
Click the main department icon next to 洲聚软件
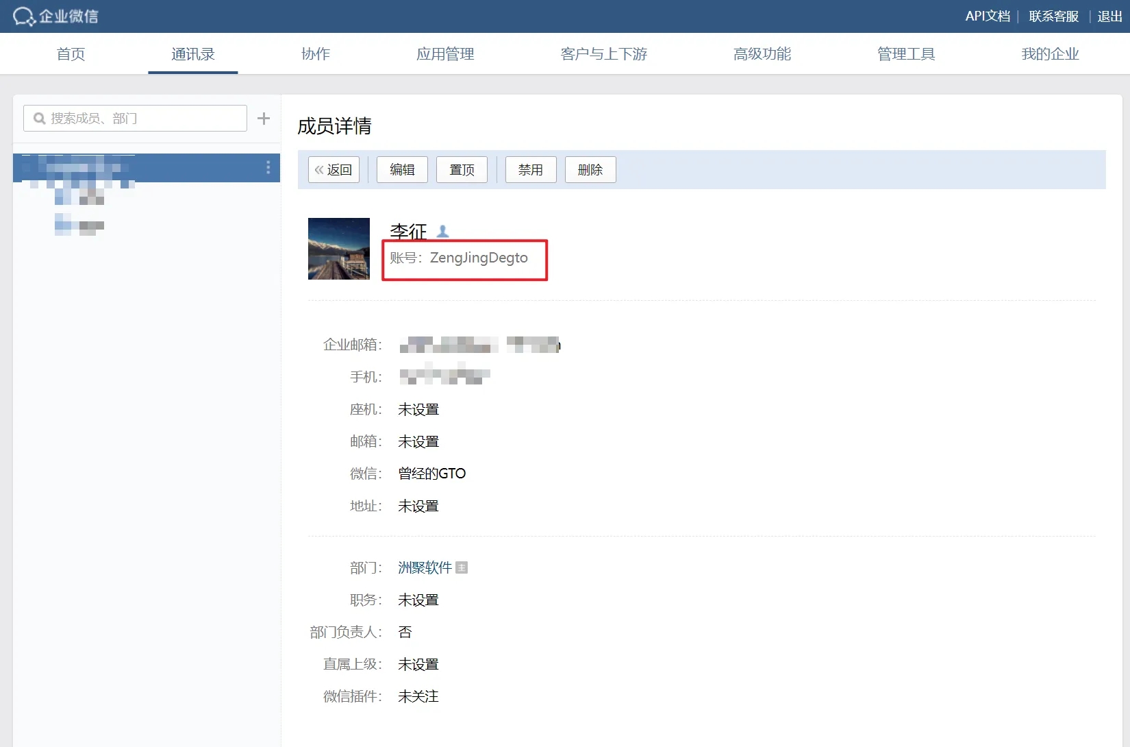[462, 567]
